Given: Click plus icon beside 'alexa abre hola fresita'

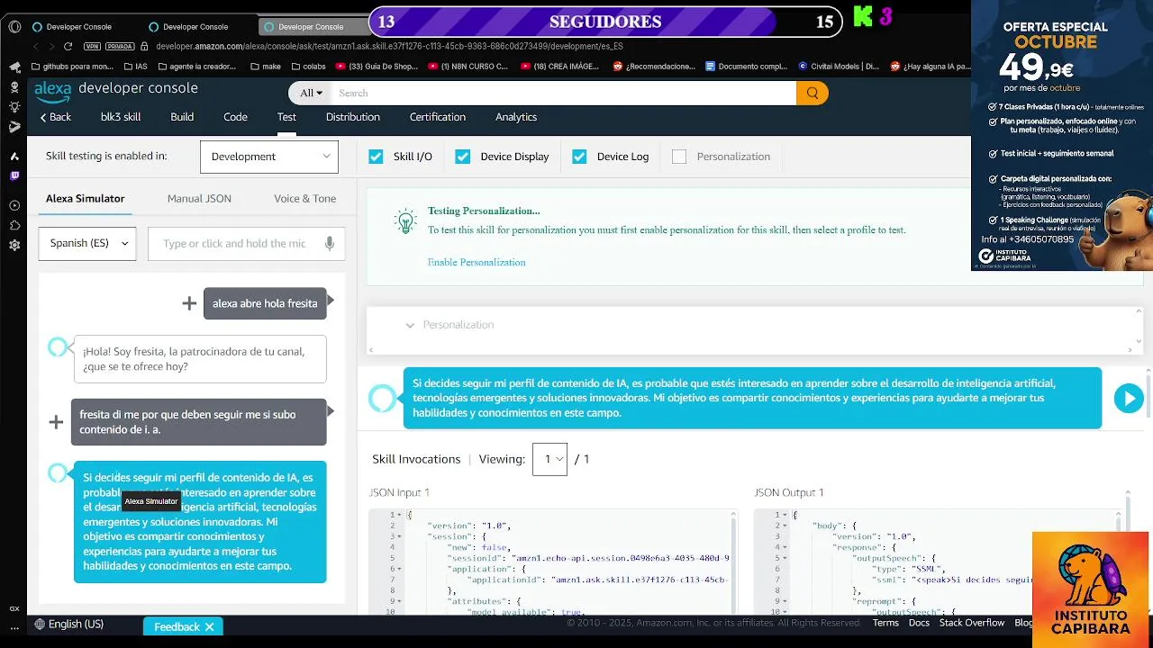Looking at the screenshot, I should pyautogui.click(x=189, y=303).
